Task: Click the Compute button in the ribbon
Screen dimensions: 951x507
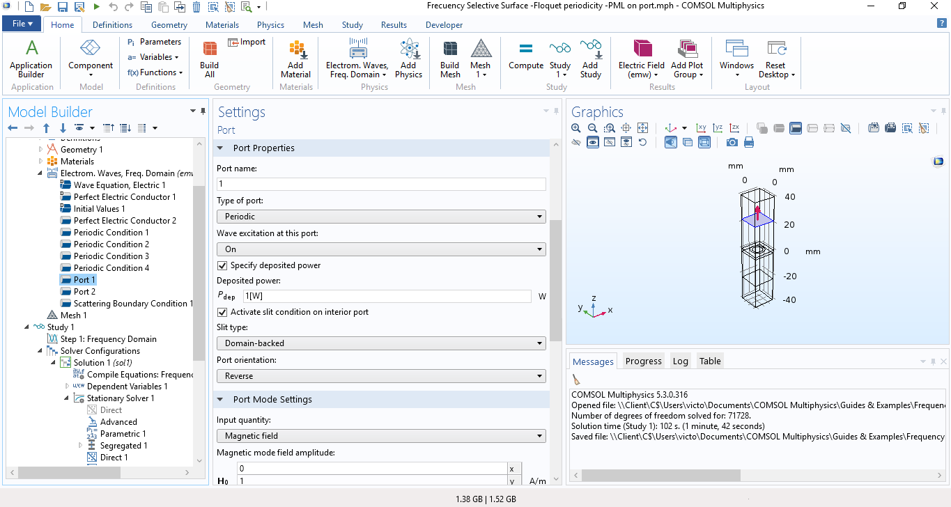Action: [x=525, y=56]
